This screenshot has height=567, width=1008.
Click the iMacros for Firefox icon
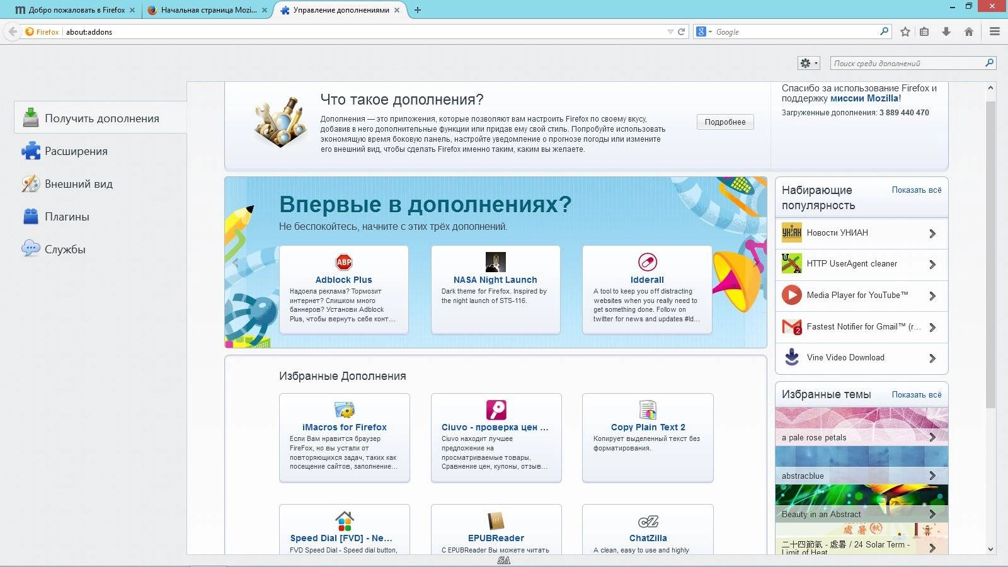pyautogui.click(x=345, y=409)
